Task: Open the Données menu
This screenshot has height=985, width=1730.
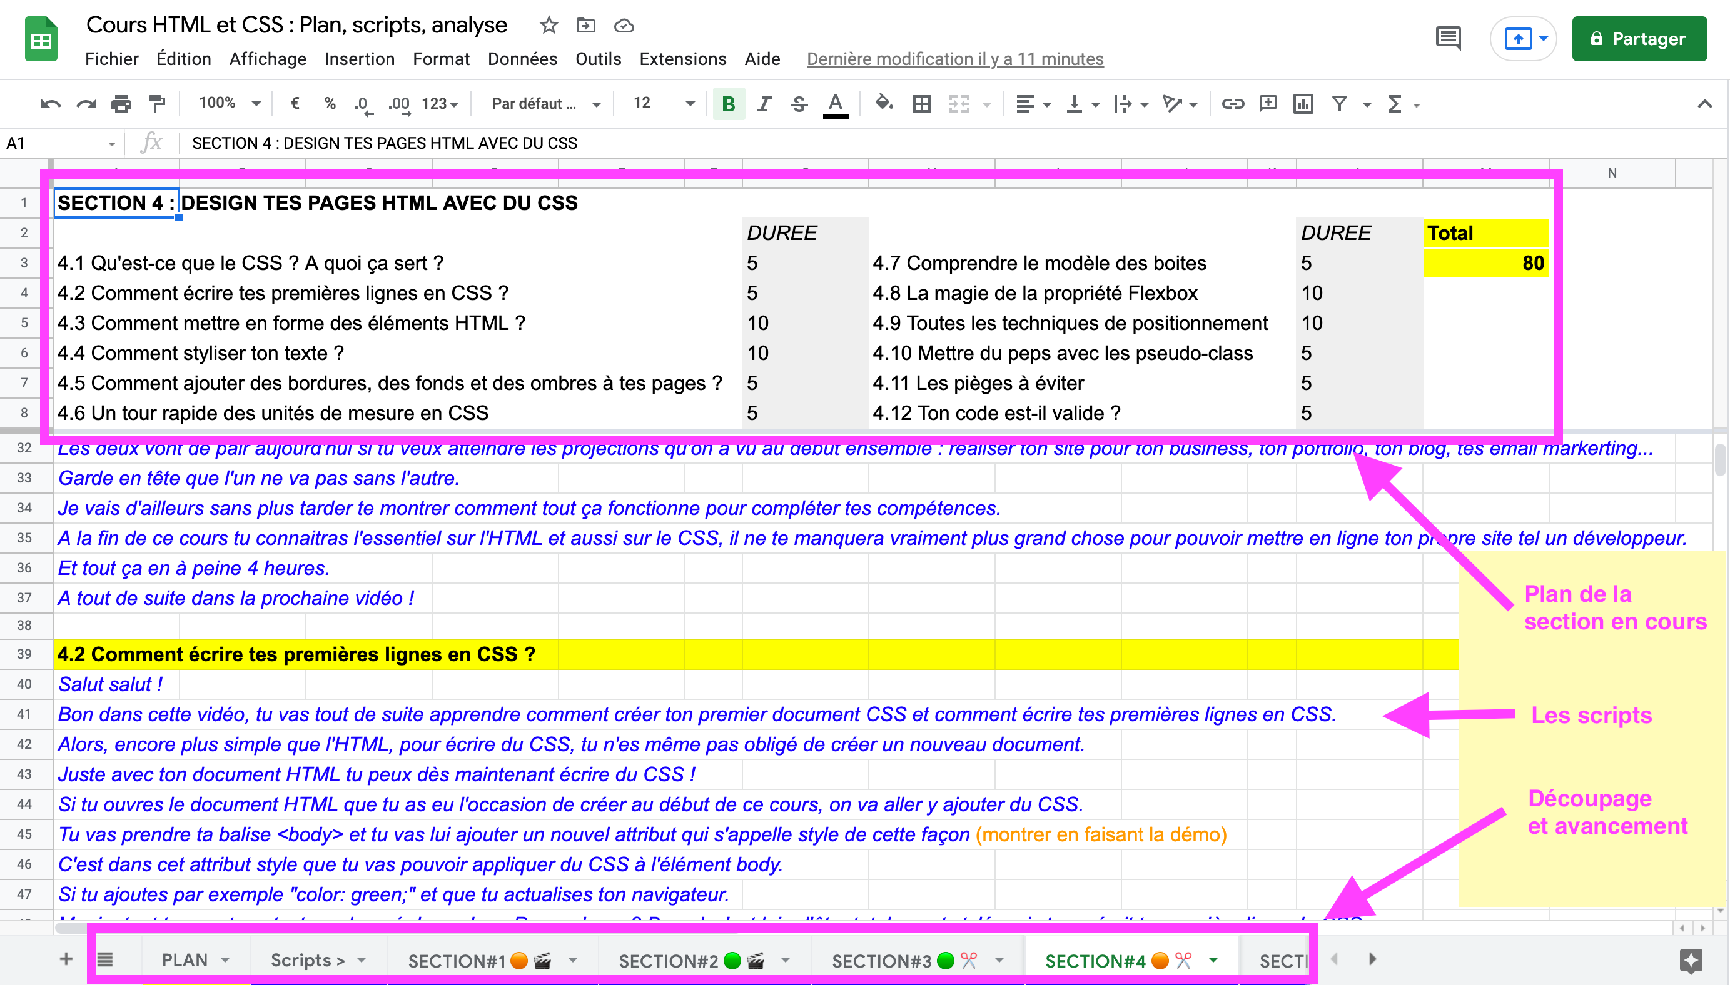Action: pyautogui.click(x=522, y=59)
